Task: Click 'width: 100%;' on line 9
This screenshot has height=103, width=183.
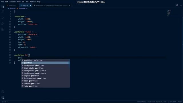Action: pyautogui.click(x=24, y=19)
